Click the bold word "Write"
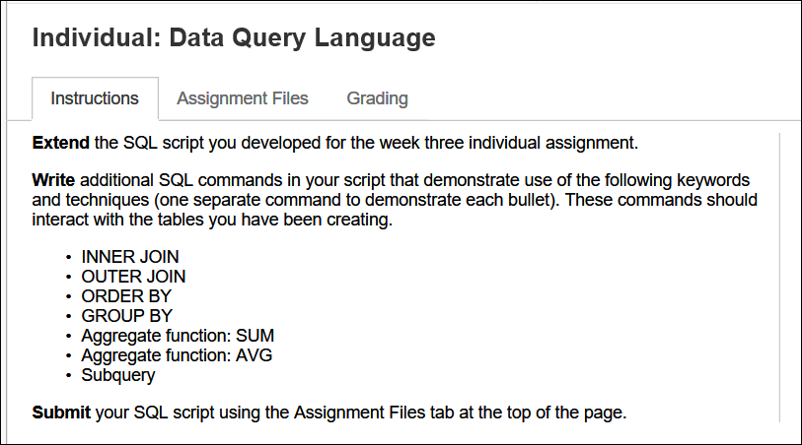802x445 pixels. tap(53, 181)
